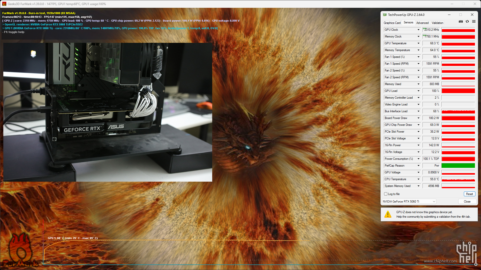Click the Board Power Draw 180.2 W value

click(x=431, y=118)
